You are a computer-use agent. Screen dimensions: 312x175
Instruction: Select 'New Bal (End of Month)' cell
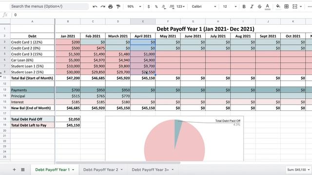32,108
